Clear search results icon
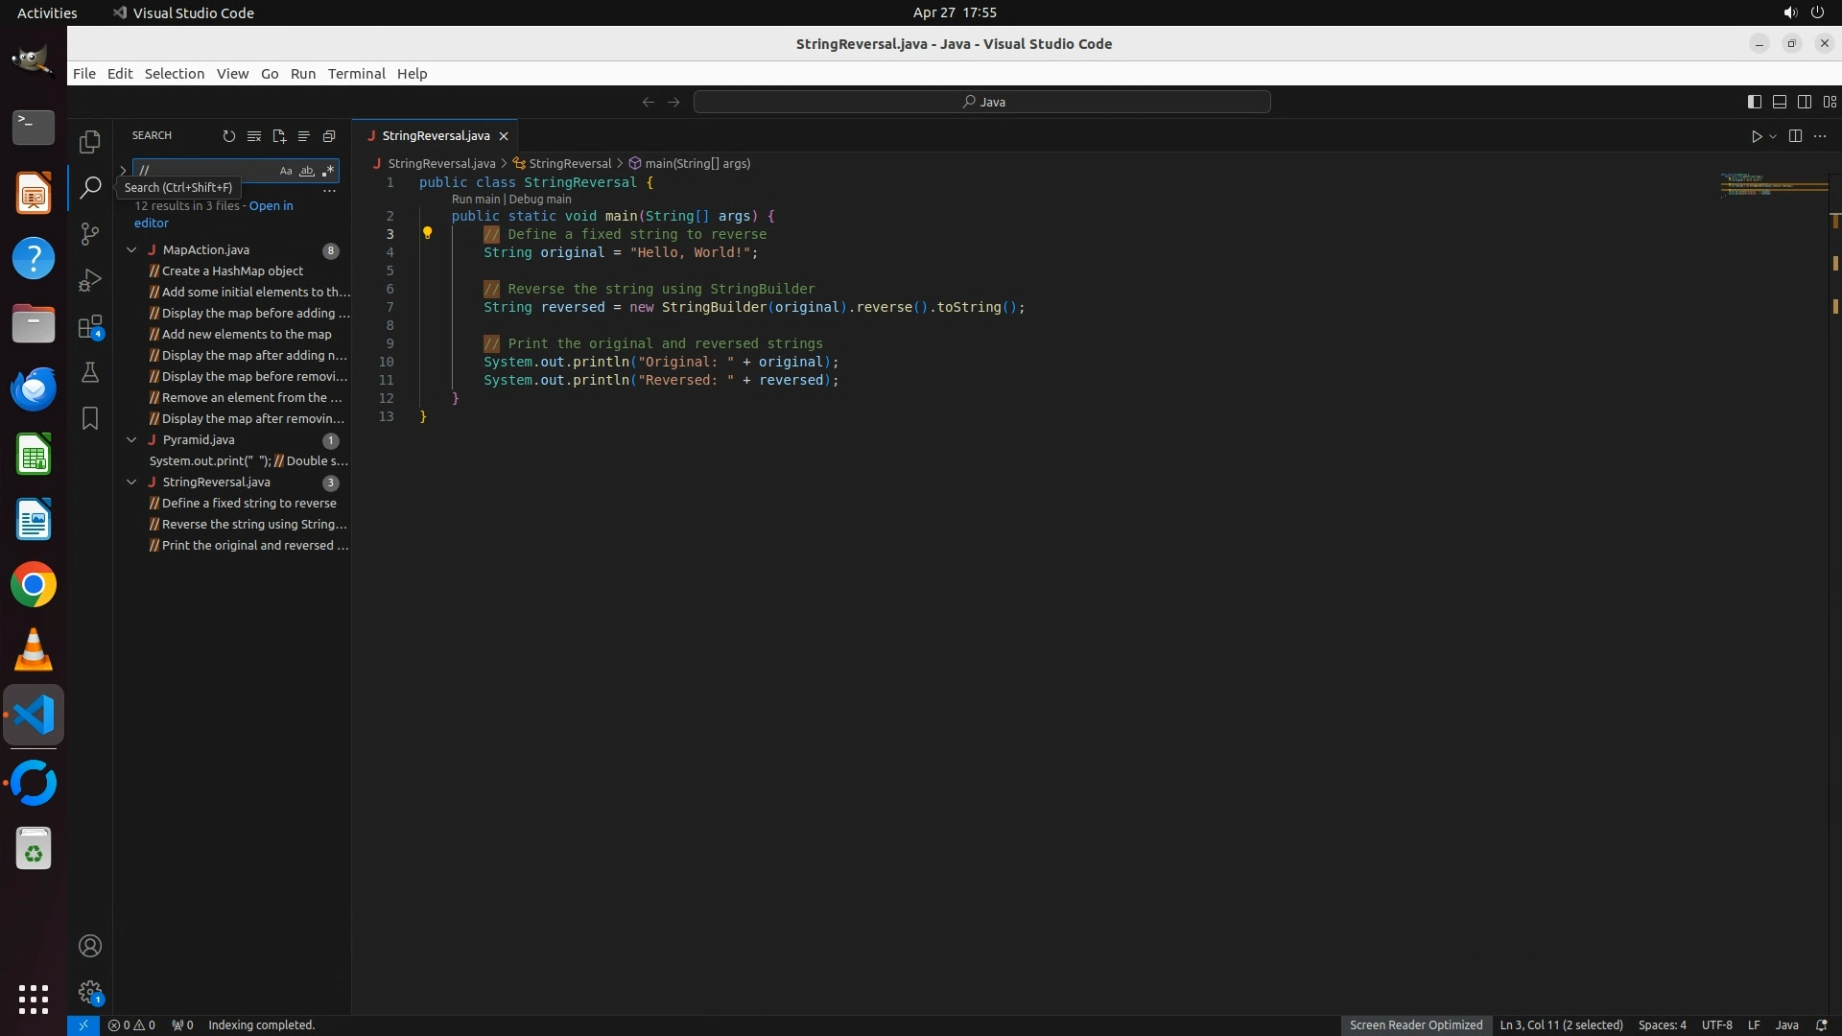Viewport: 1842px width, 1036px height. (254, 136)
